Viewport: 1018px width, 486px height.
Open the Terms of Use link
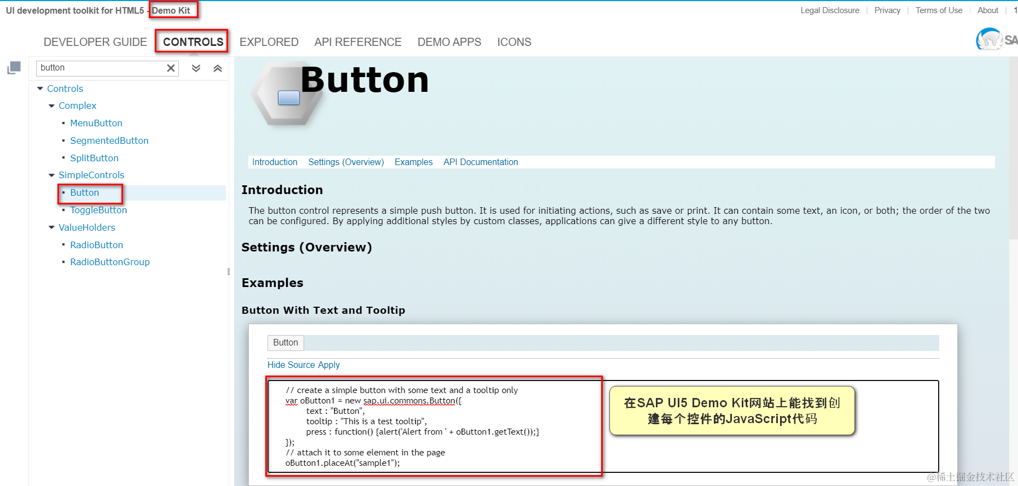point(939,10)
